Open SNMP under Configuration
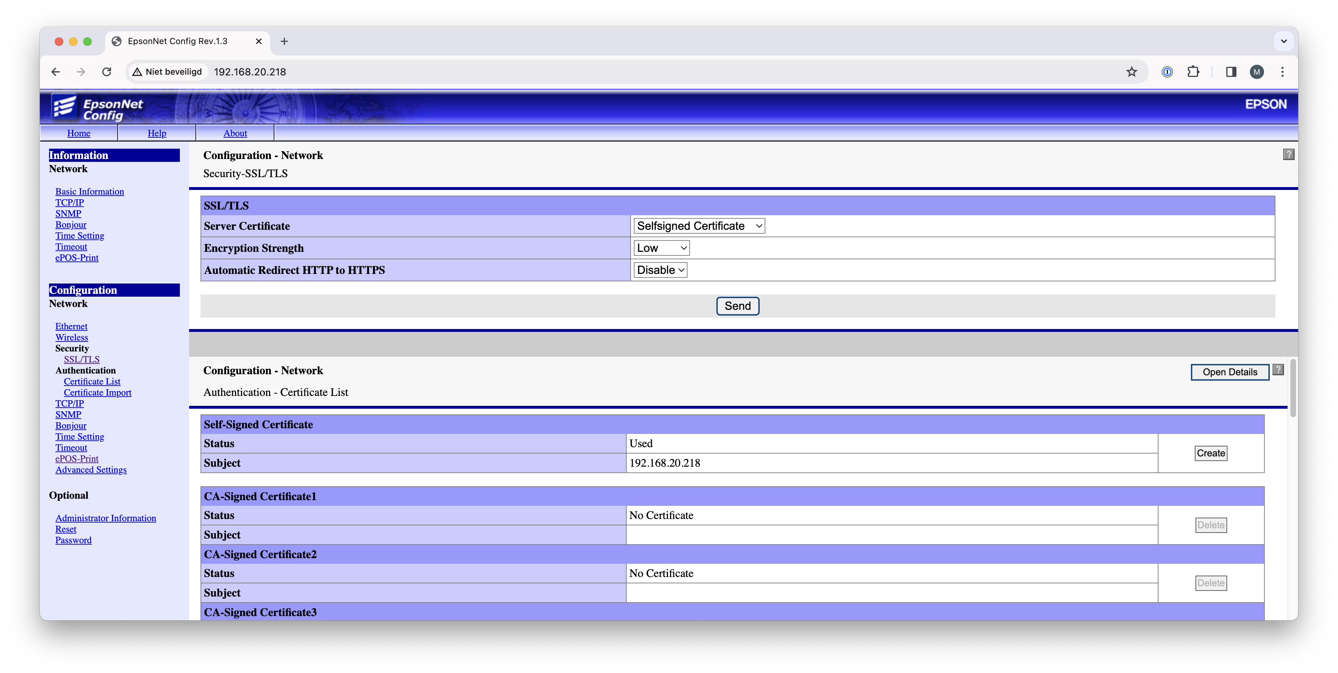The height and width of the screenshot is (673, 1338). coord(68,414)
